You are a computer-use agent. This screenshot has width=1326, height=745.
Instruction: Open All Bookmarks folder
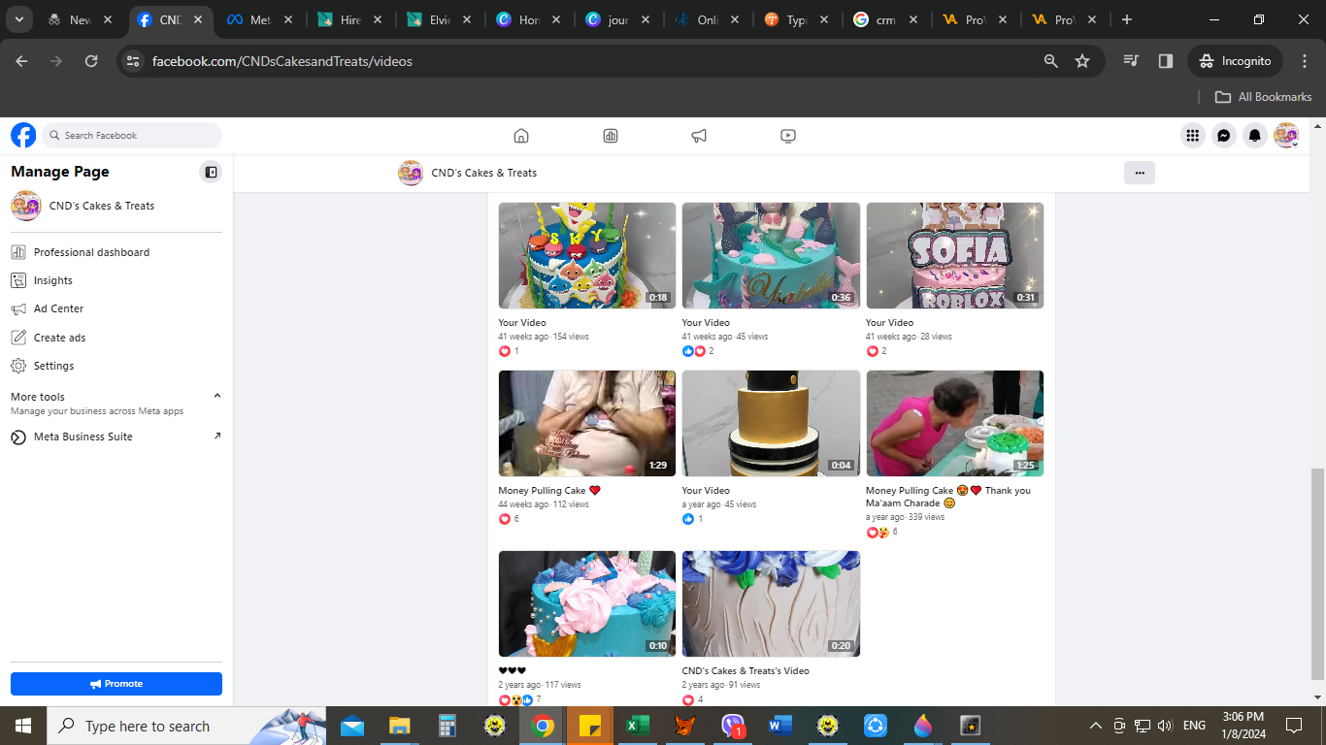click(x=1264, y=97)
